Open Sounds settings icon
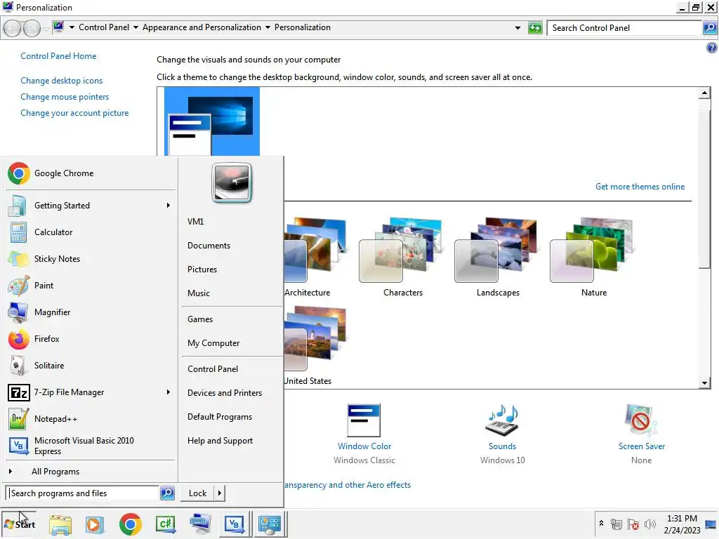The image size is (719, 539). coord(502,420)
